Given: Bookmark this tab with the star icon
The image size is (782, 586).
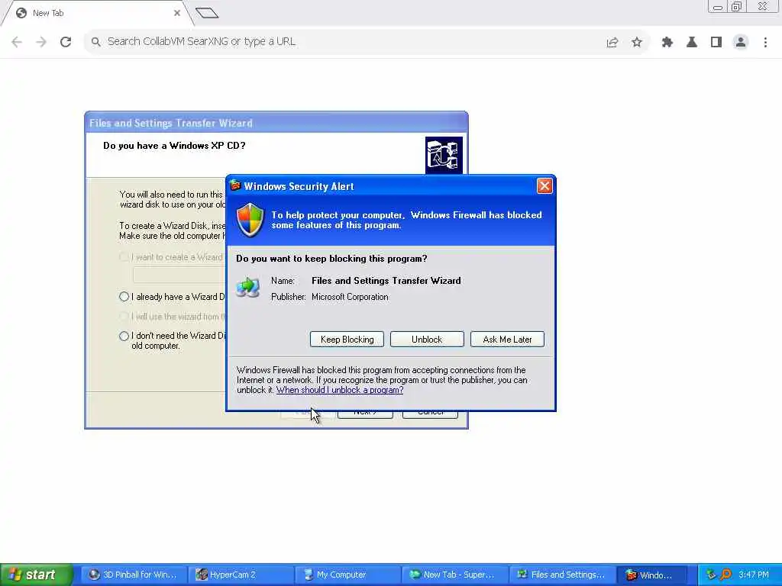Looking at the screenshot, I should click(x=637, y=43).
